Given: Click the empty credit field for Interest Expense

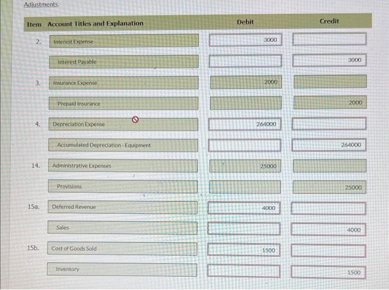Looking at the screenshot, I should pyautogui.click(x=330, y=39).
